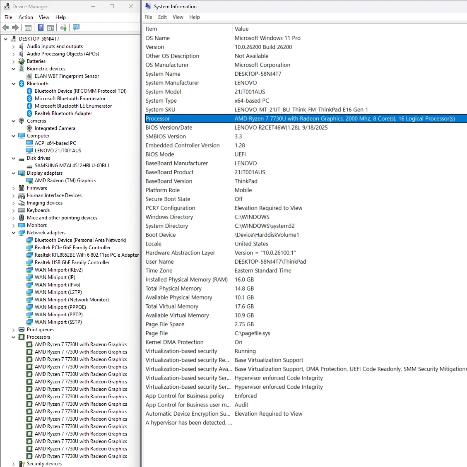Click the Back arrow in Device Manager toolbar
Screen dimensions: 467x467
click(6, 28)
